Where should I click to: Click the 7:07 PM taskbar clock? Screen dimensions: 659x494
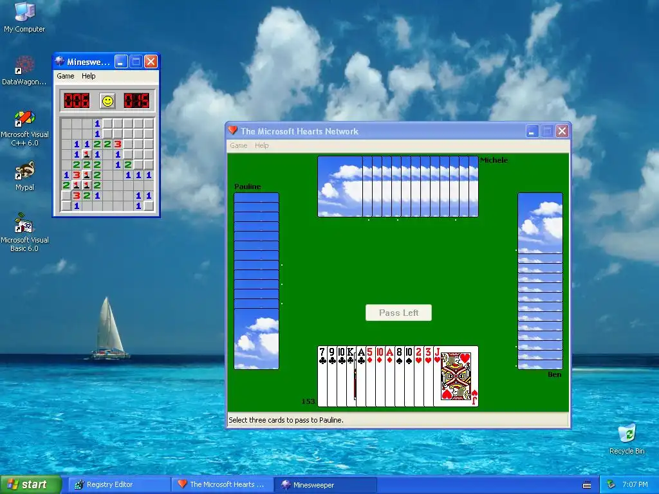click(x=635, y=485)
